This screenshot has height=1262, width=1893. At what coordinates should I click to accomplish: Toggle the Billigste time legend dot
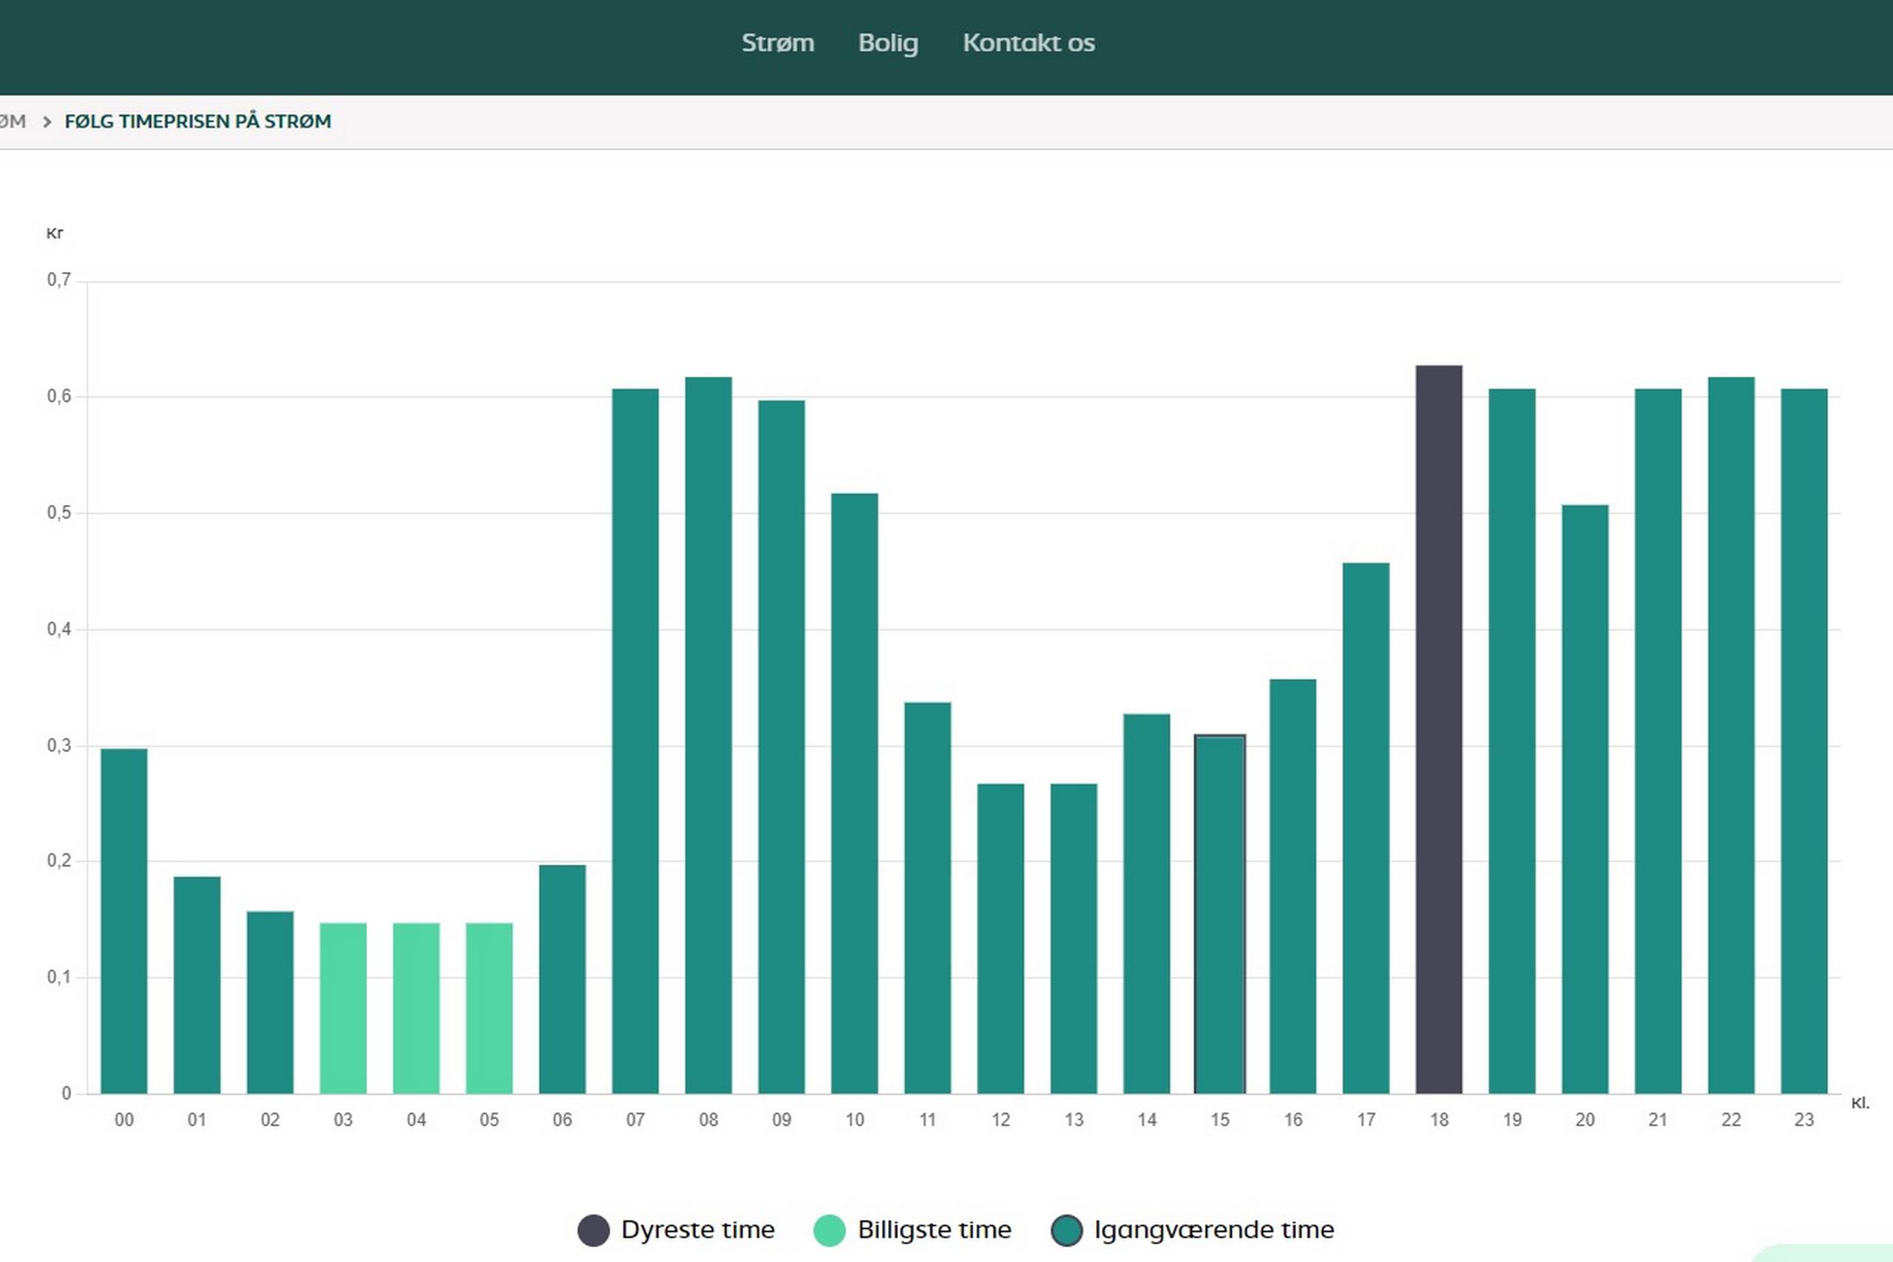coord(829,1229)
